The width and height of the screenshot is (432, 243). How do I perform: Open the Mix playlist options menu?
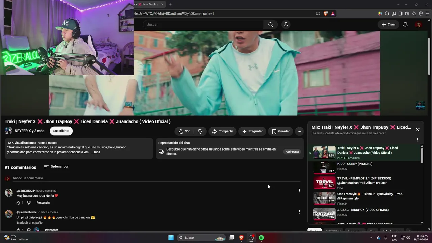(x=418, y=140)
